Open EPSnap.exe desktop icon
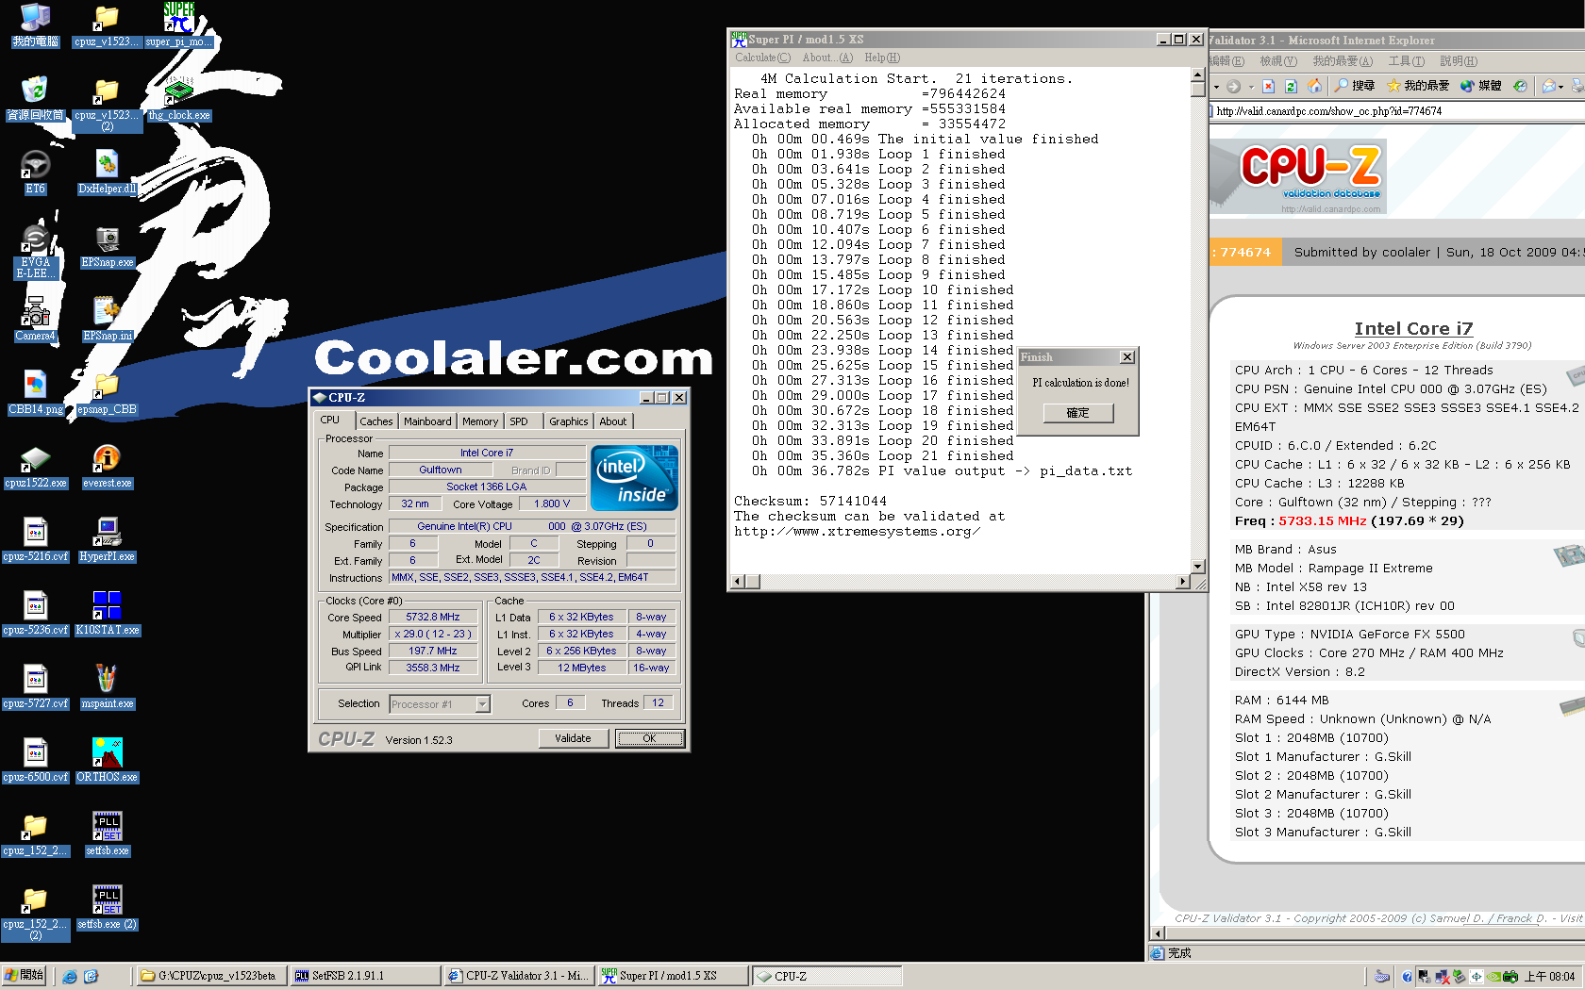The image size is (1585, 990). click(107, 245)
